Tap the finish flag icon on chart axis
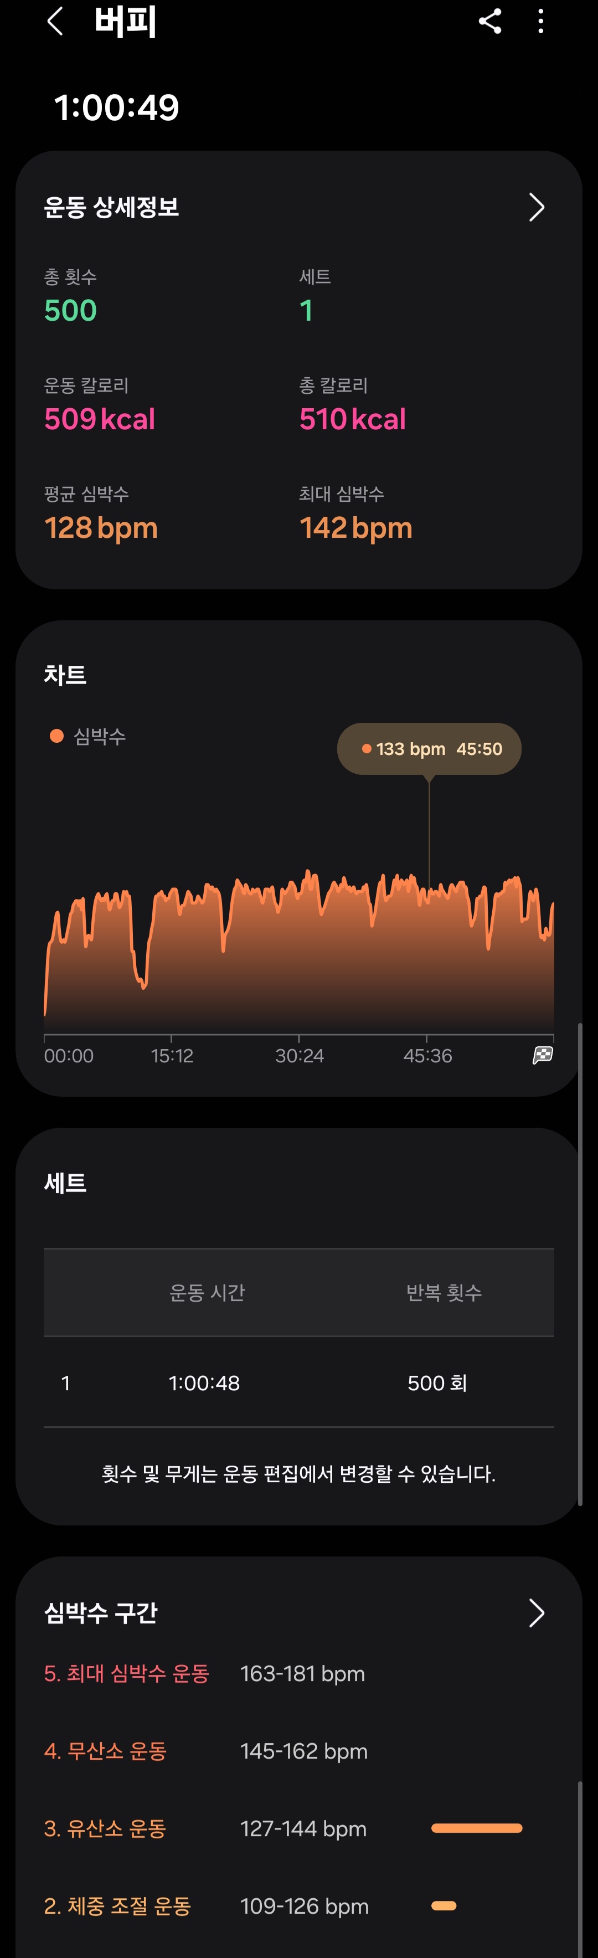Image resolution: width=598 pixels, height=1958 pixels. point(543,1055)
